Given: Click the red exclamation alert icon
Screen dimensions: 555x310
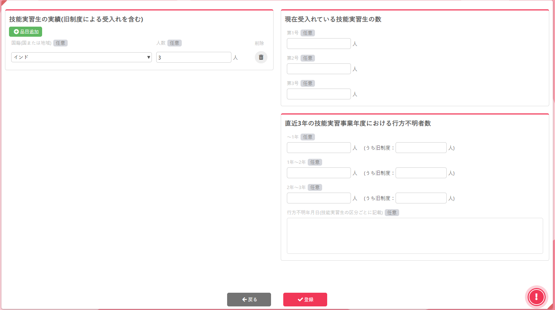Looking at the screenshot, I should 536,297.
